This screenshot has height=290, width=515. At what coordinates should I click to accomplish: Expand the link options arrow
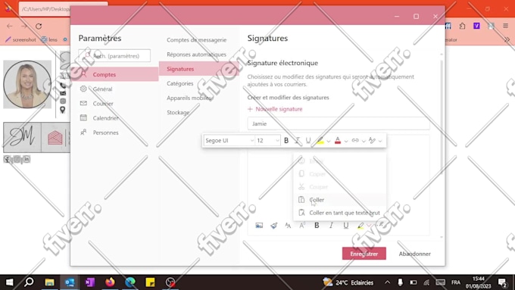[x=364, y=142]
